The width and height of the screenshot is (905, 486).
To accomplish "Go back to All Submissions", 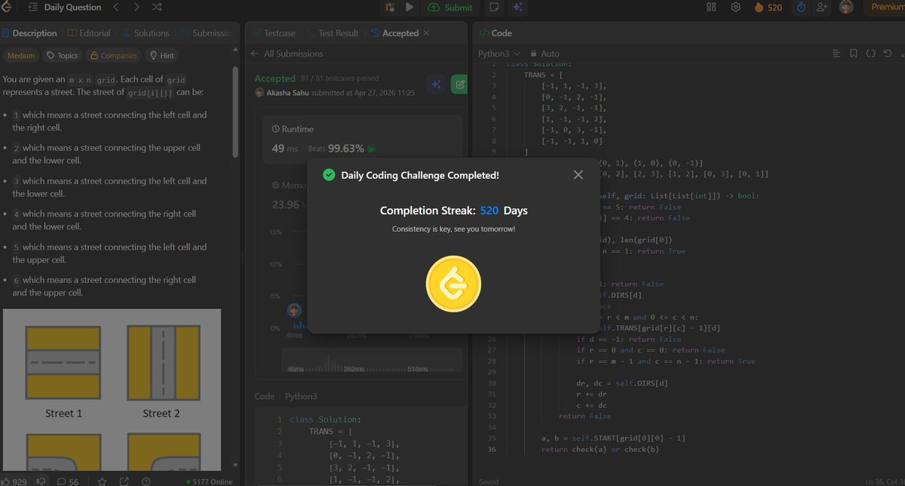I will click(x=287, y=54).
